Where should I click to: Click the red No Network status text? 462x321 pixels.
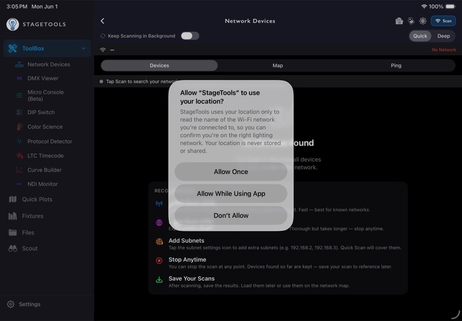point(444,50)
